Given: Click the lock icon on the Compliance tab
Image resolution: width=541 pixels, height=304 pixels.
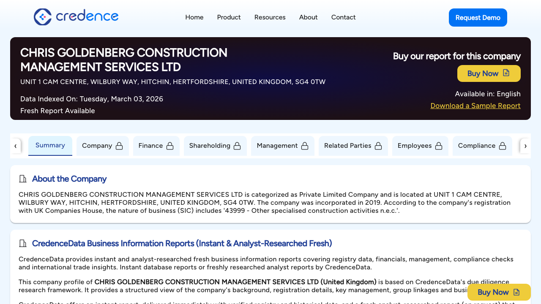Looking at the screenshot, I should 503,145.
